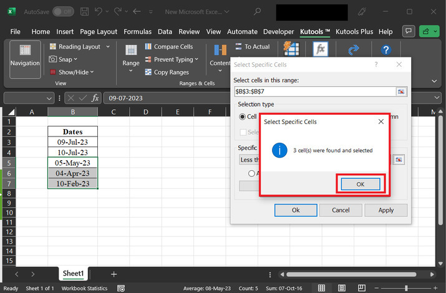Viewport: 446px width, 293px height.
Task: Click the To Actual icon
Action: [240, 47]
